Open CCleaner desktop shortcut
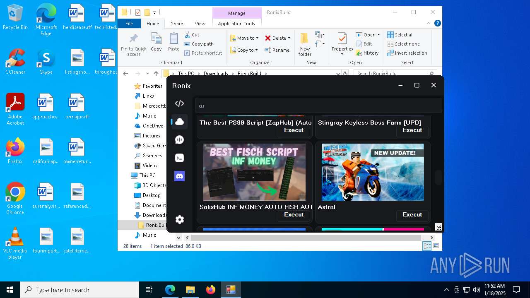 15,62
